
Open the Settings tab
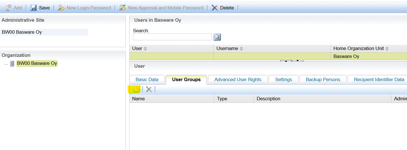coord(284,80)
